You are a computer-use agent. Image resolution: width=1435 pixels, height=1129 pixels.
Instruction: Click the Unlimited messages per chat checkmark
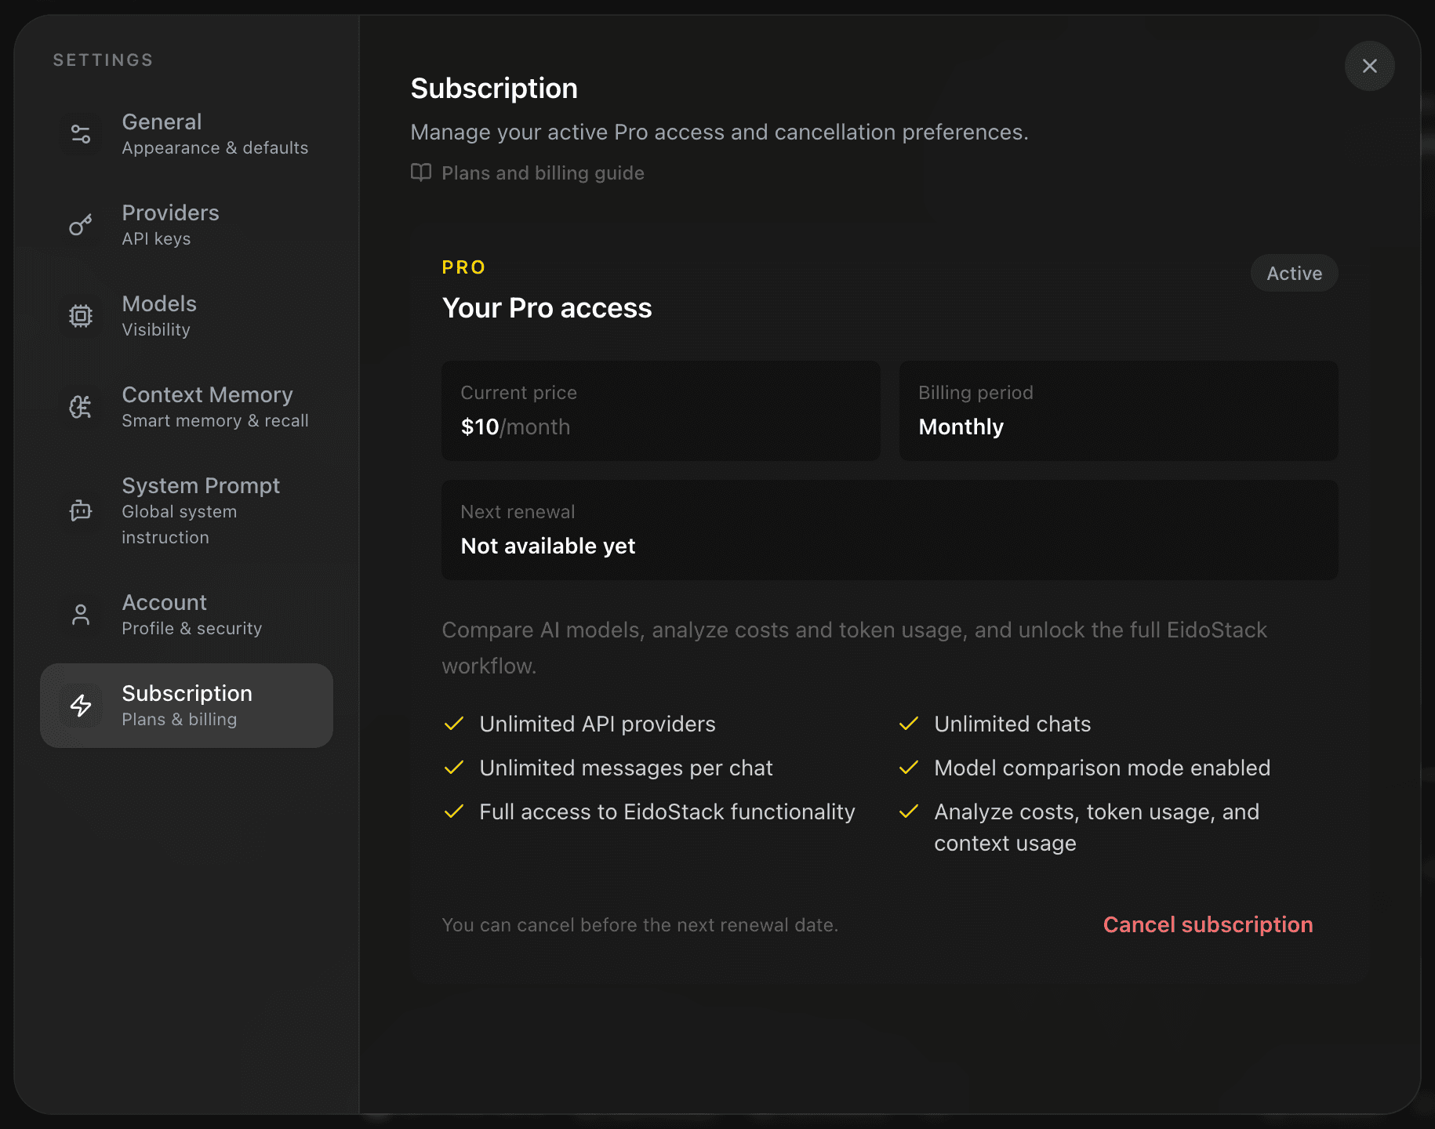point(454,768)
